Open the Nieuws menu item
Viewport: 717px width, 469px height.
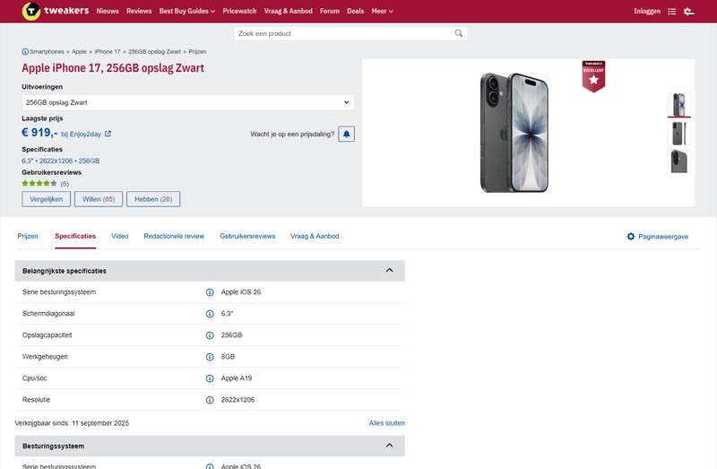[x=108, y=11]
